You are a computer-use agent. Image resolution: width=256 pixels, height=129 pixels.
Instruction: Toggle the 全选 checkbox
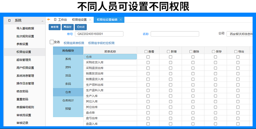[52, 42]
